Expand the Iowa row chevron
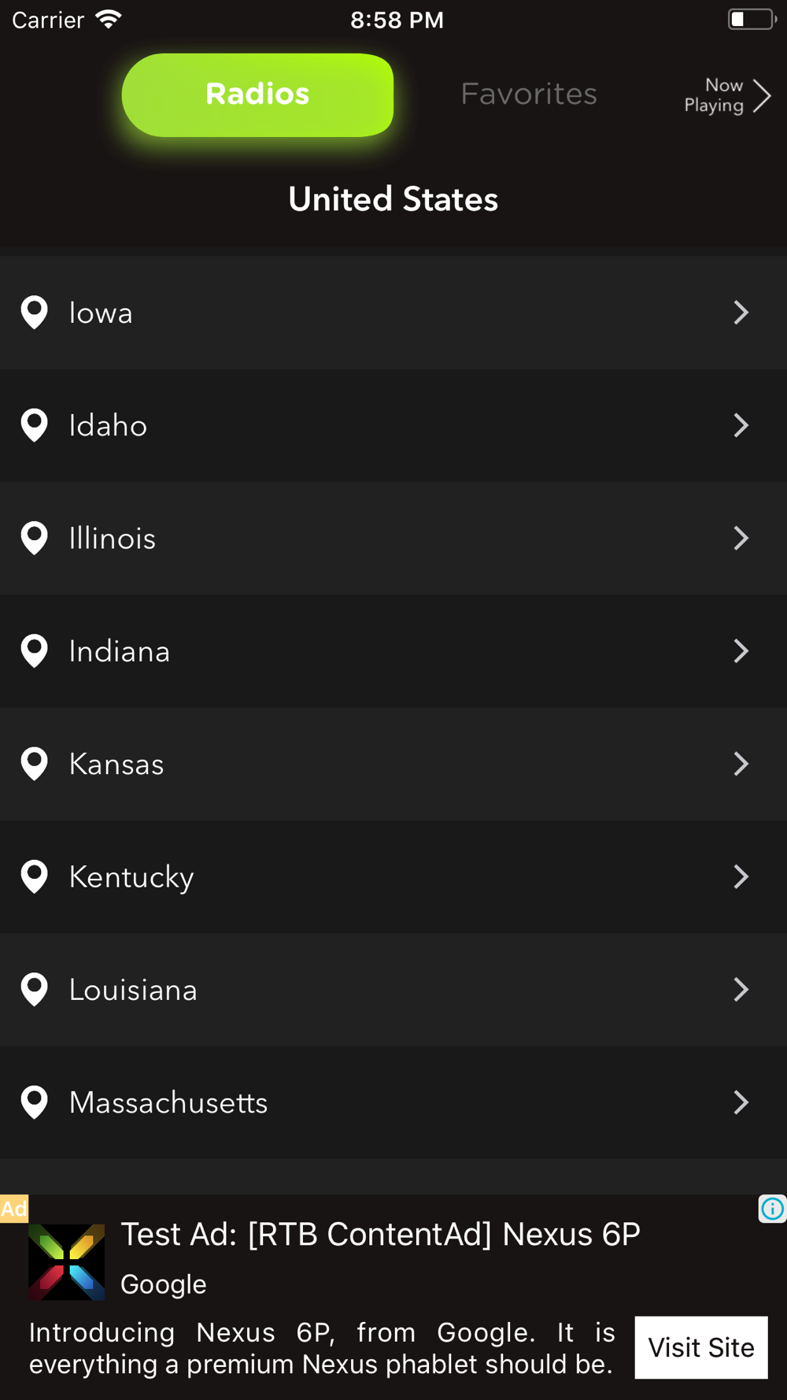The width and height of the screenshot is (787, 1400). coord(741,313)
